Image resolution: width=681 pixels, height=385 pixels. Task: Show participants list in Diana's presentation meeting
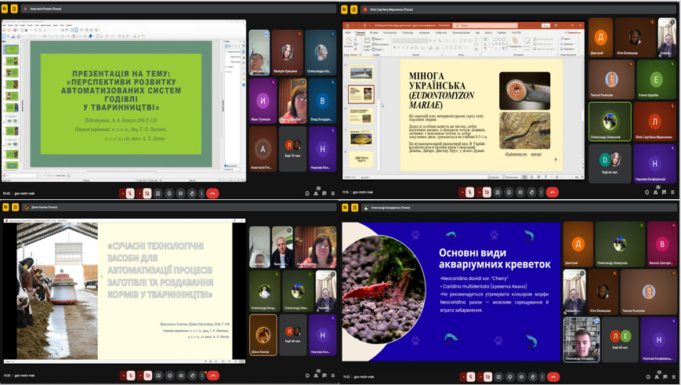315,376
